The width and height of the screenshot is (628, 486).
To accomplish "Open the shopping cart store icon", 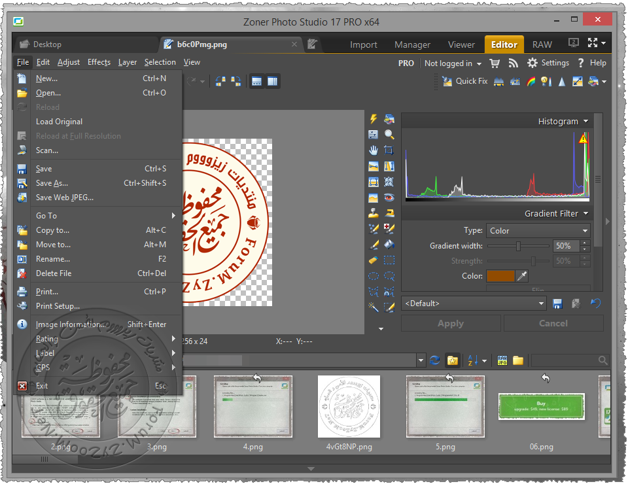I will tap(495, 63).
